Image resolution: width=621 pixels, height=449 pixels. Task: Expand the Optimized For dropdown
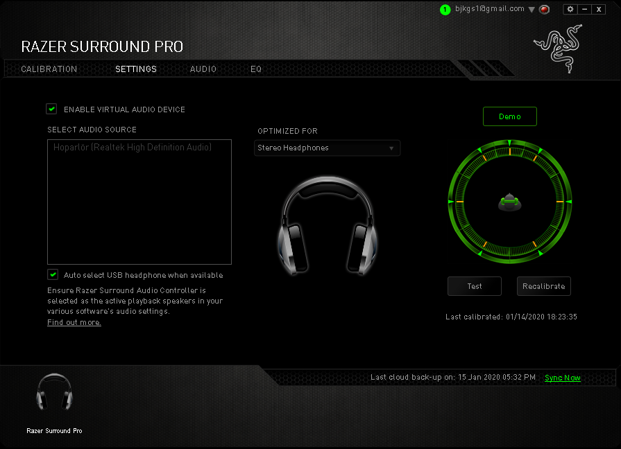point(327,148)
